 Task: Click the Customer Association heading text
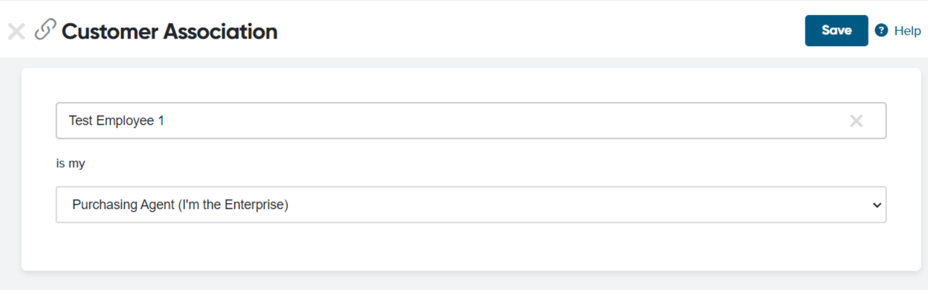point(170,31)
